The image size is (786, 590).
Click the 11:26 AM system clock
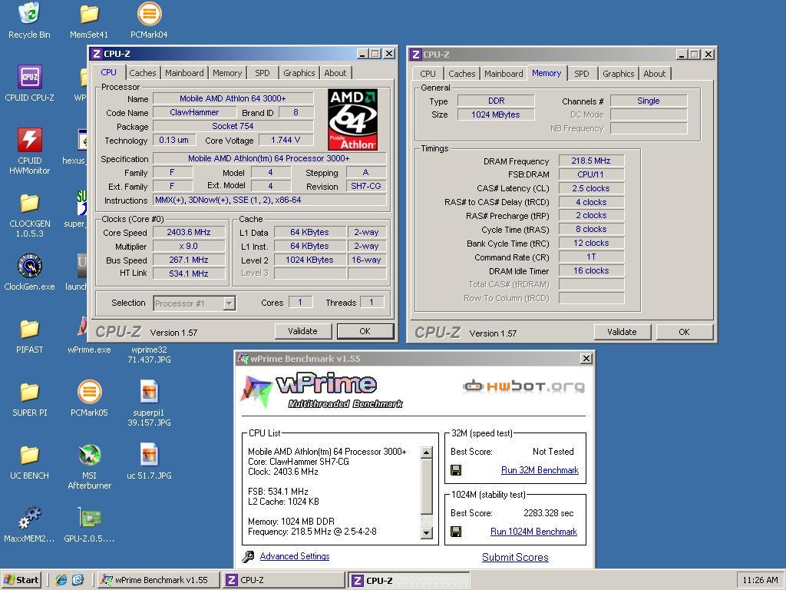(x=760, y=580)
